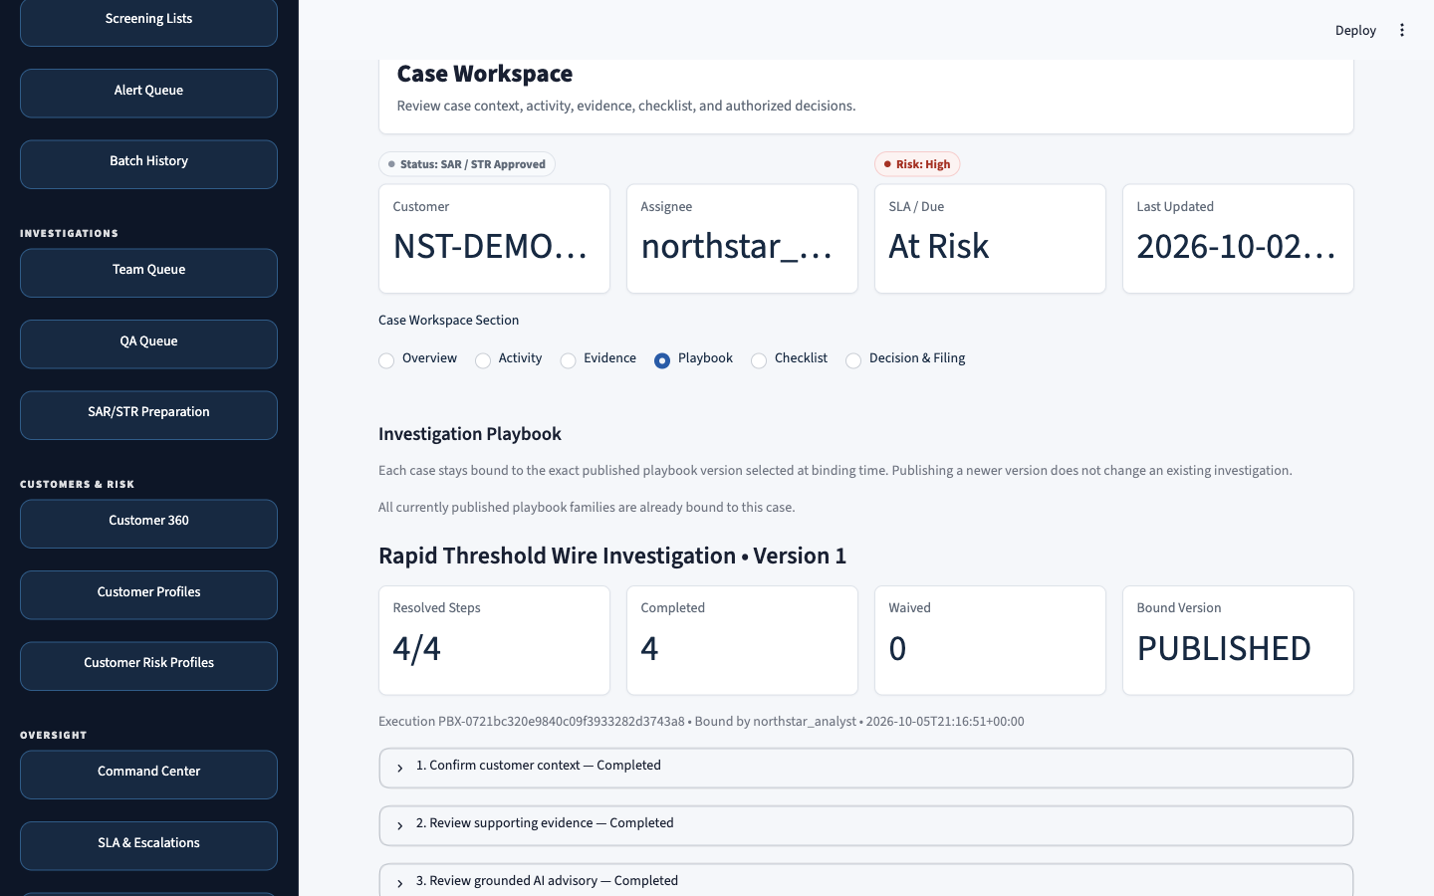Viewport: 1434px width, 896px height.
Task: Click the Rapid Threshold Wire Investigation heading
Action: tap(612, 556)
